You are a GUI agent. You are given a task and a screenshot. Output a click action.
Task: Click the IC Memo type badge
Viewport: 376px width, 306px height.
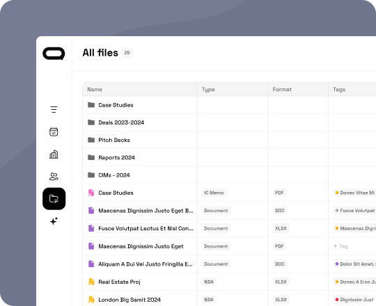click(214, 193)
